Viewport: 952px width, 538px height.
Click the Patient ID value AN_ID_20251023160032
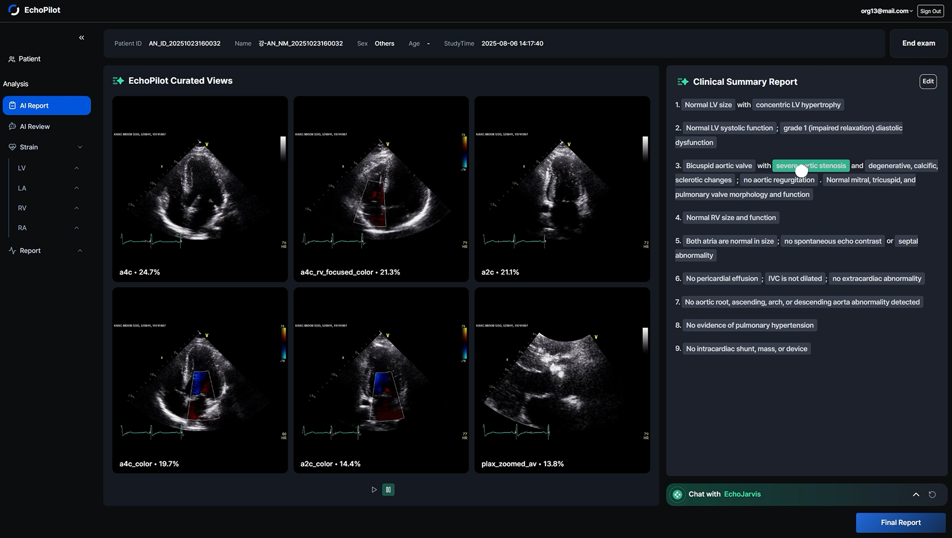coord(185,43)
